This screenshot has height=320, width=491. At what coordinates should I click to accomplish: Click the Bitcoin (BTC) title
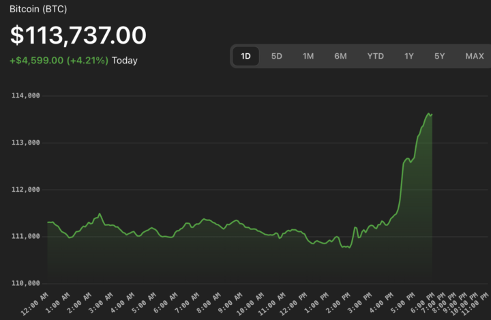38,9
